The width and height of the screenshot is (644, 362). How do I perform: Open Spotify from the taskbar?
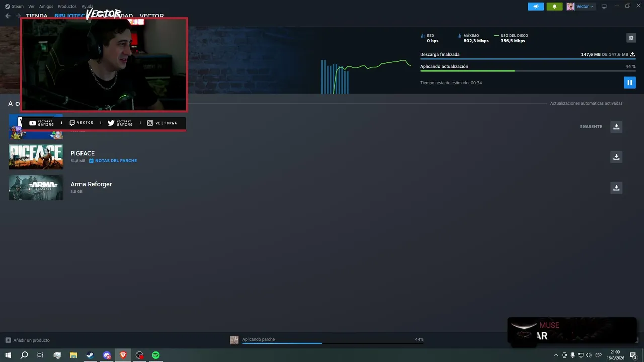(x=156, y=355)
